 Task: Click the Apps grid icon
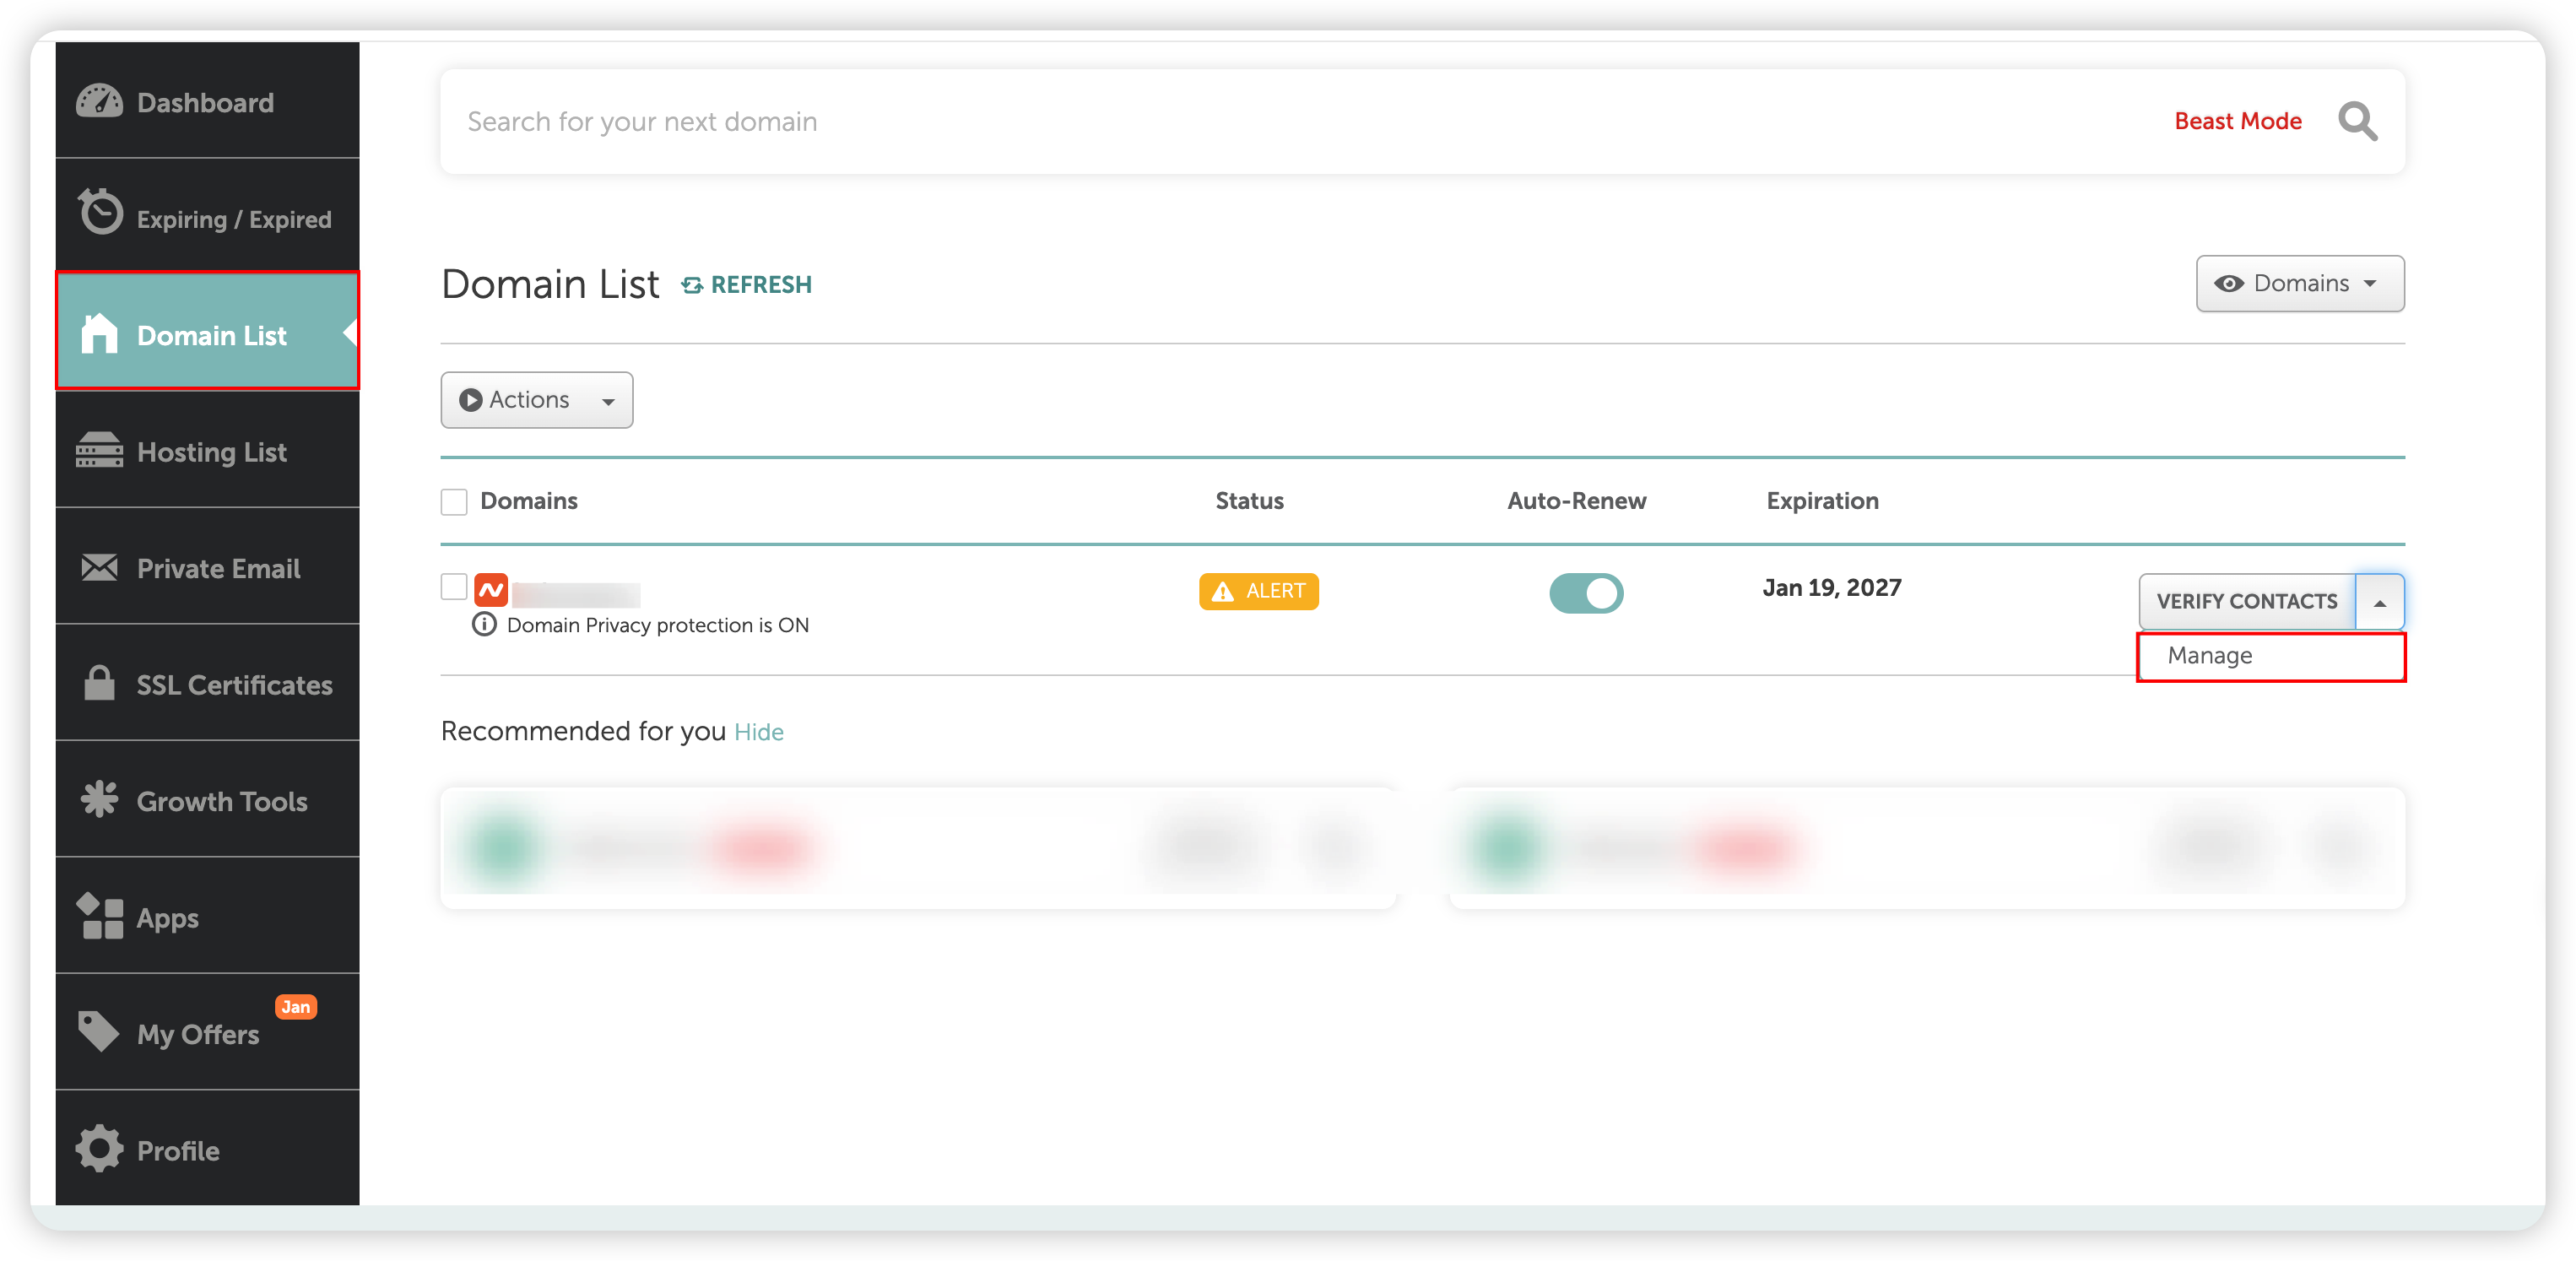[x=99, y=916]
